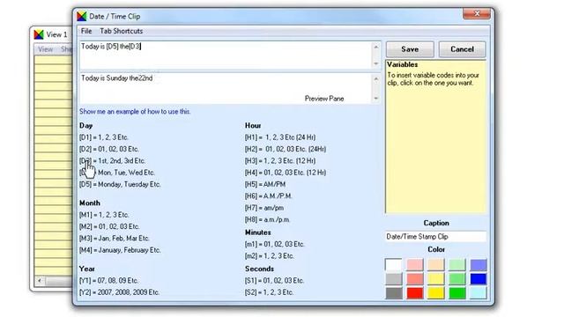
Task: Insert the [M4] full month name code
Action: (120, 250)
